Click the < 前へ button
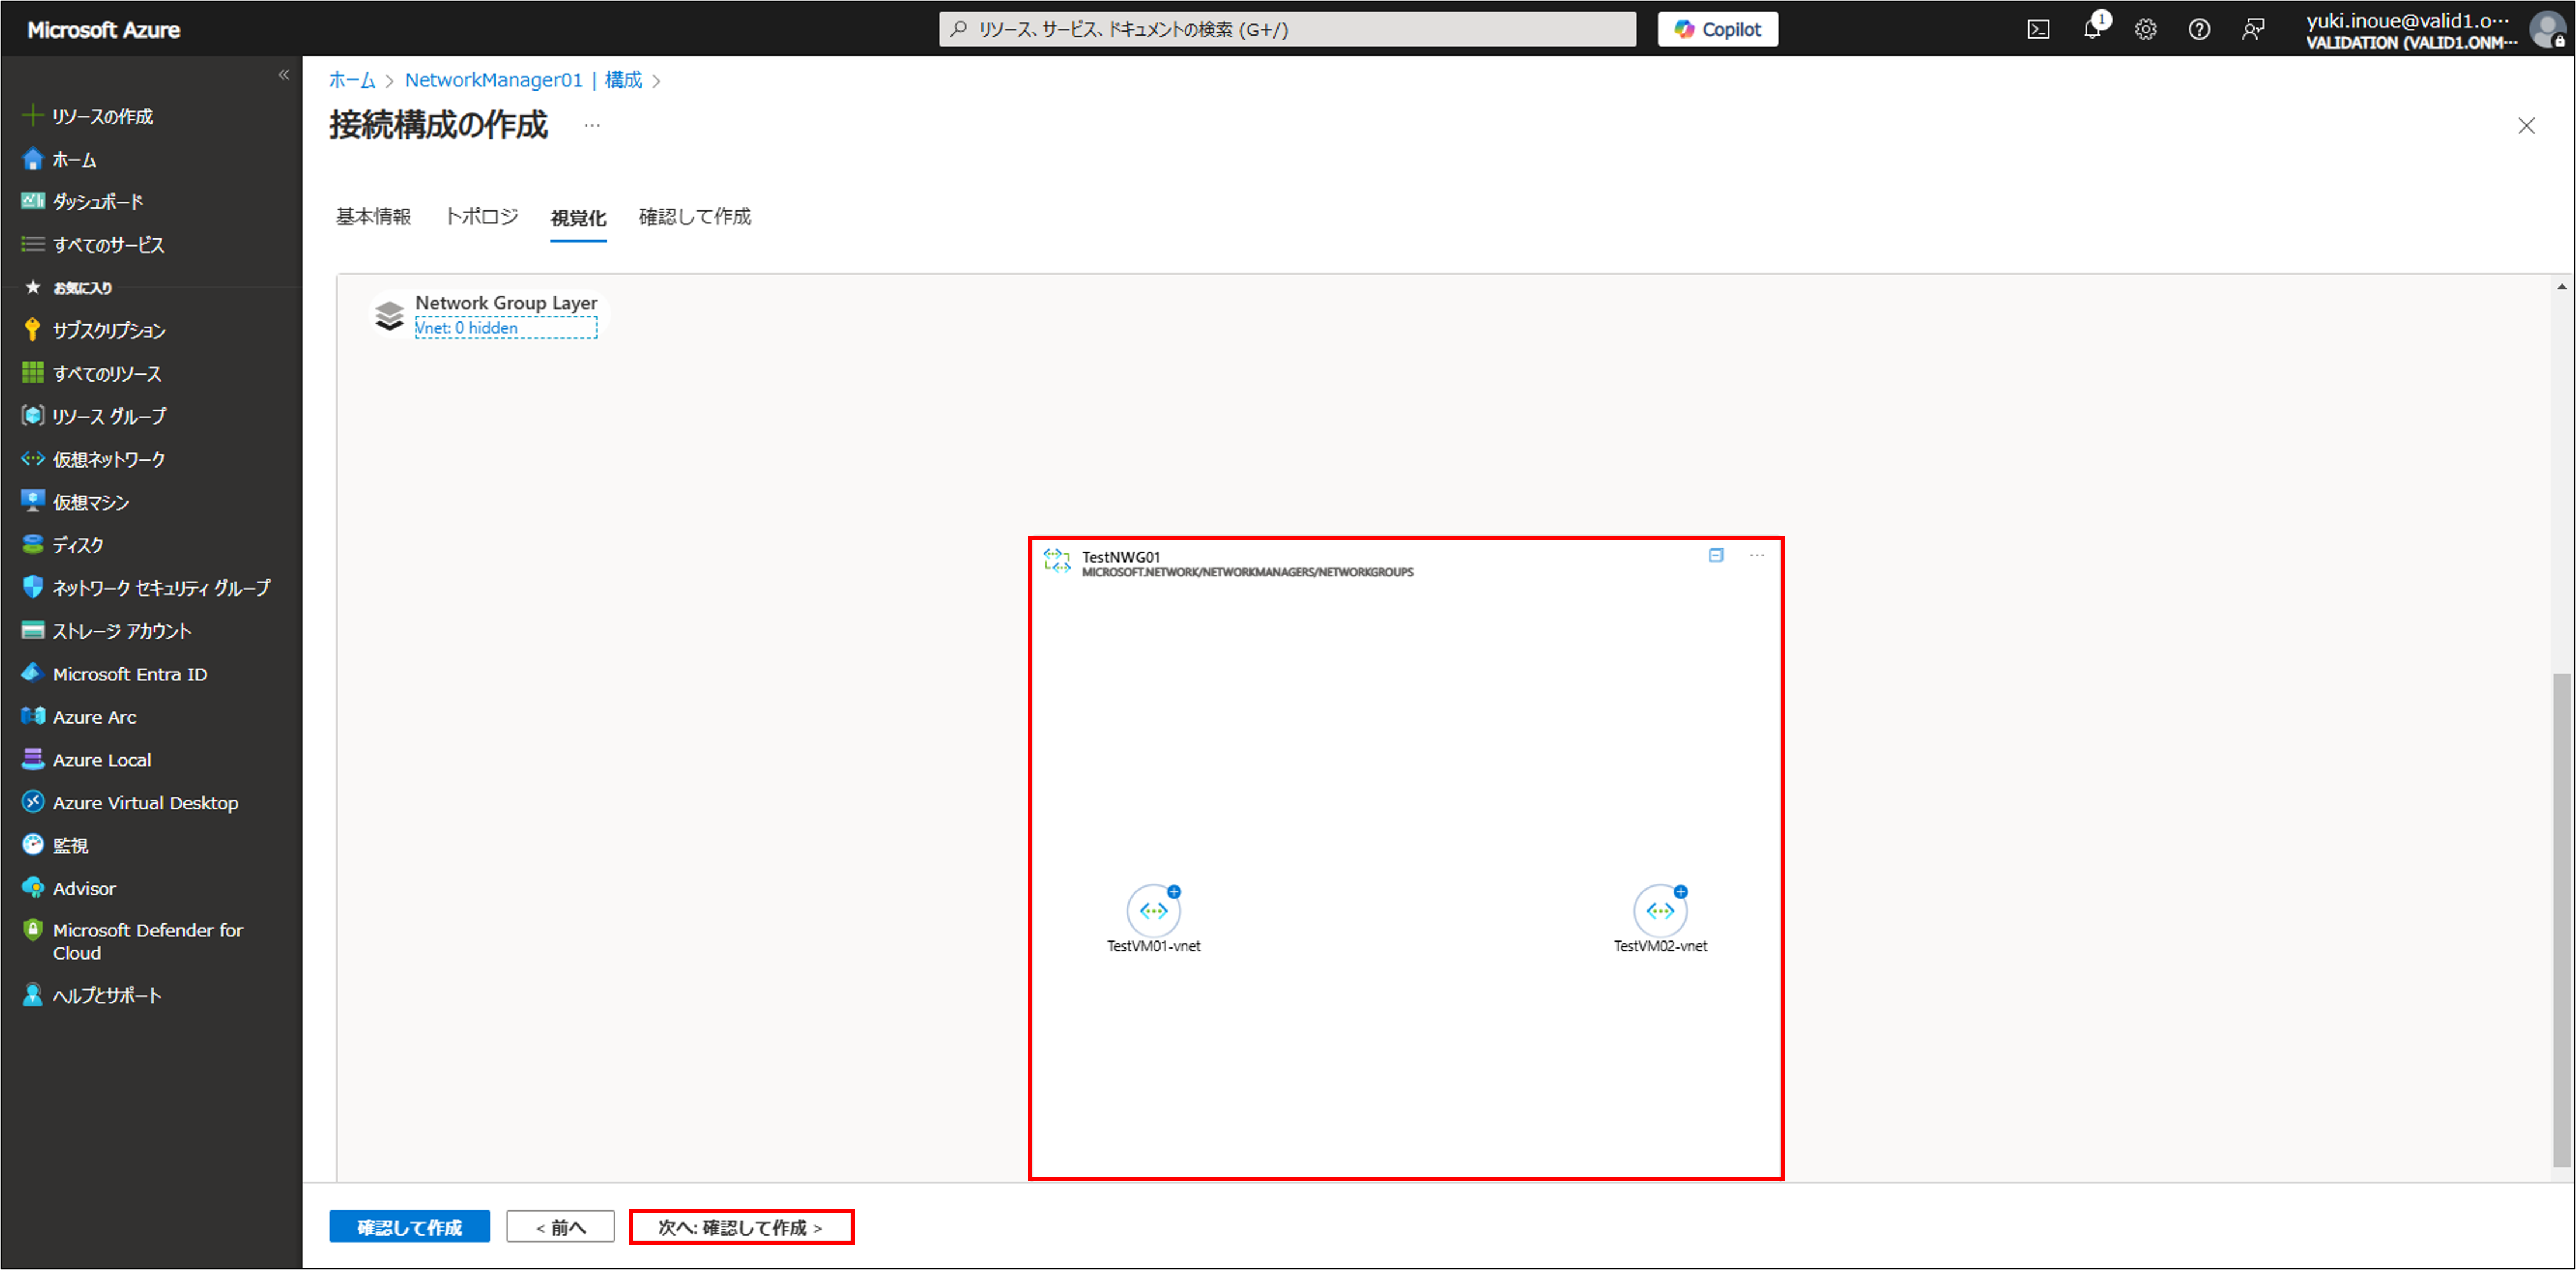 (560, 1227)
